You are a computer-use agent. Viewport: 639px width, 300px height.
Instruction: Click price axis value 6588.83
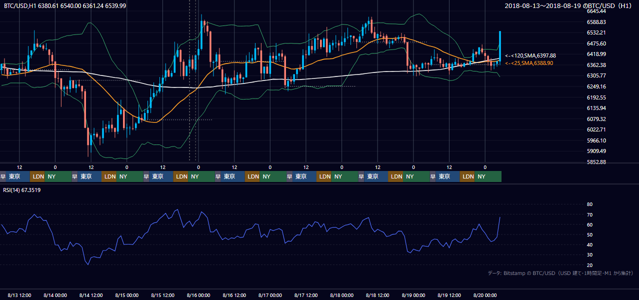pyautogui.click(x=596, y=22)
